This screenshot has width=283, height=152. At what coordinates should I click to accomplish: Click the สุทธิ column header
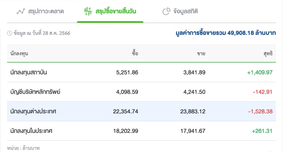pyautogui.click(x=268, y=54)
